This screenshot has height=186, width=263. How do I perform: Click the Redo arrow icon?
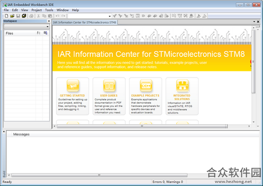(x=63, y=16)
